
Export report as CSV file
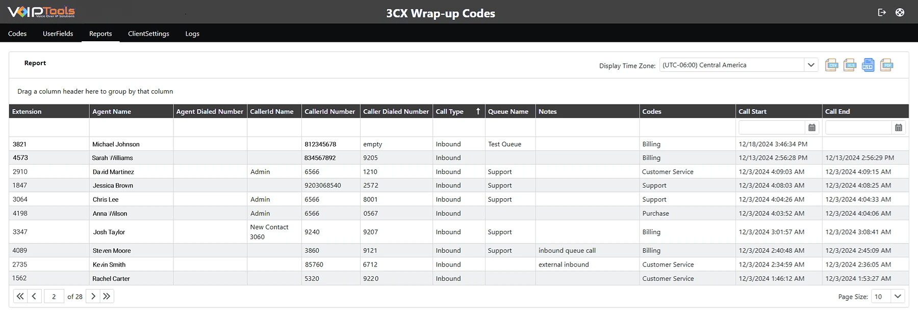pyautogui.click(x=831, y=65)
